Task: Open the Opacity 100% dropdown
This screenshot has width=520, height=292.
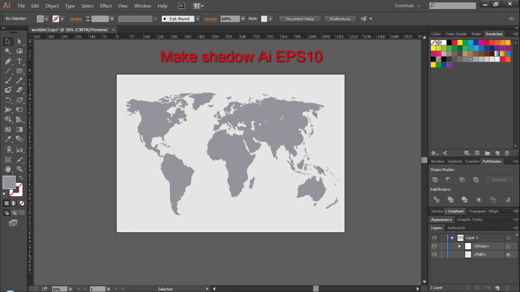Action: click(243, 19)
